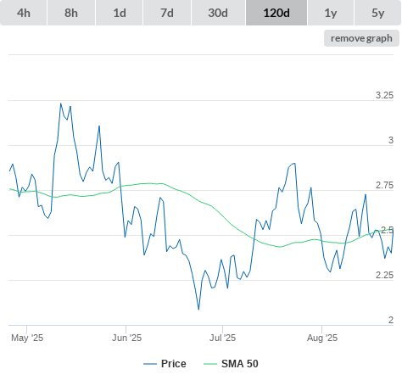402x386 pixels.
Task: Click the price peak in mid-May
Action: 60,103
